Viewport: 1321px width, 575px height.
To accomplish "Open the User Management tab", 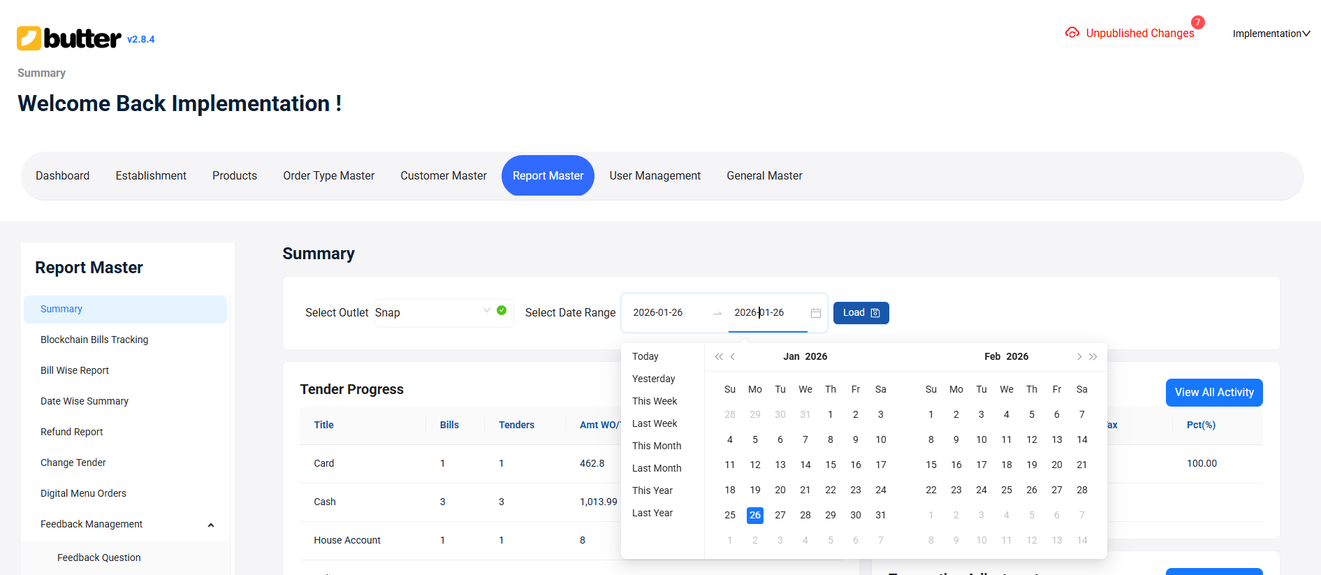I will click(x=655, y=176).
